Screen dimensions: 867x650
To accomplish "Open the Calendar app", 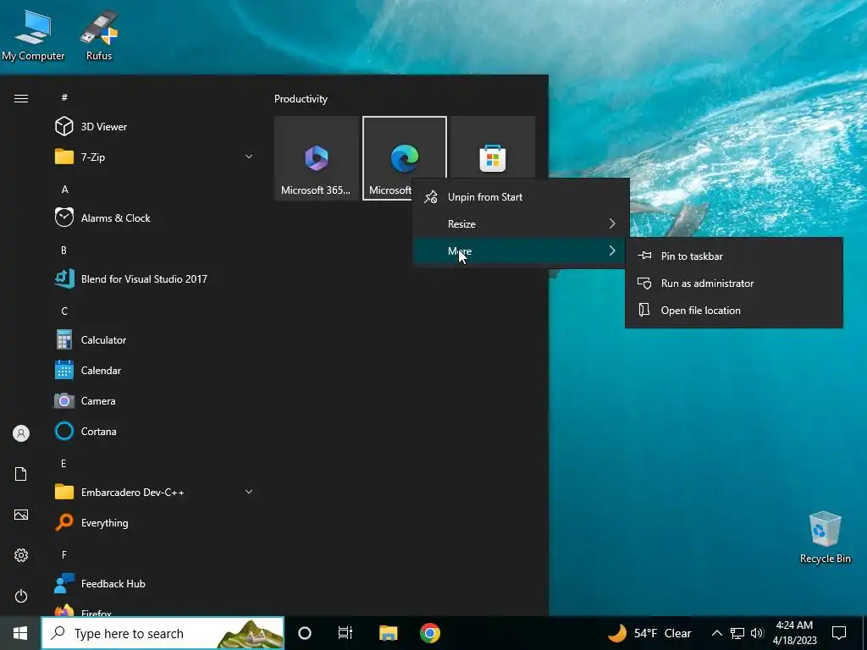I will 155,371.
